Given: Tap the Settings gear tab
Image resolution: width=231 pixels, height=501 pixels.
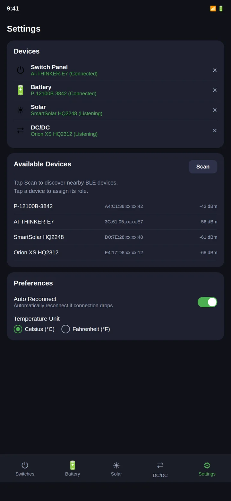Looking at the screenshot, I should [x=207, y=469].
